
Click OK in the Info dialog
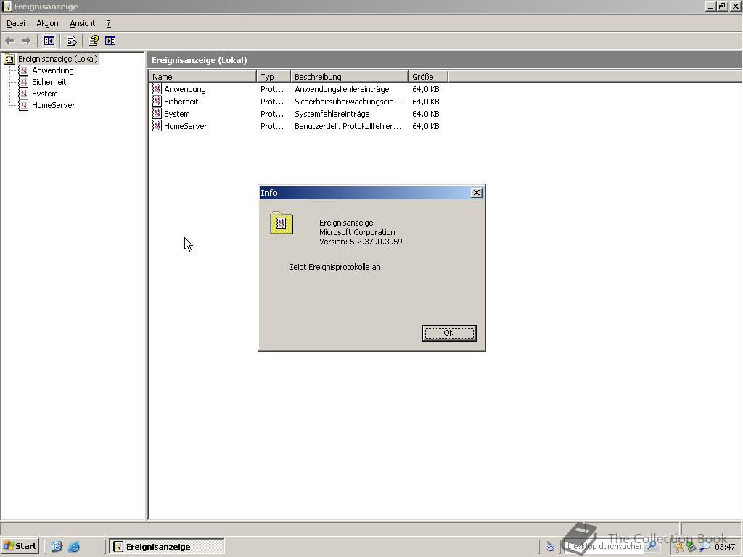pos(448,333)
